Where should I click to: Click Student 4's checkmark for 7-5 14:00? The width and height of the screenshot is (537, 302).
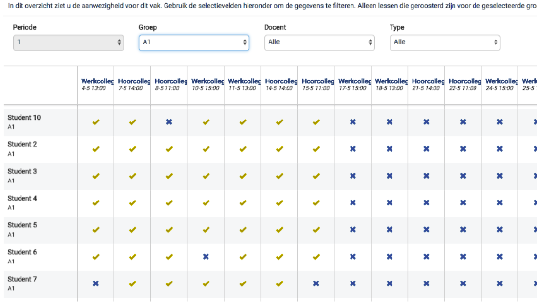pyautogui.click(x=132, y=203)
